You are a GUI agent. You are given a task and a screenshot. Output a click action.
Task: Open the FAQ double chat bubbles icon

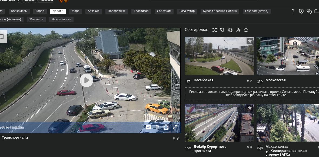pos(309,11)
